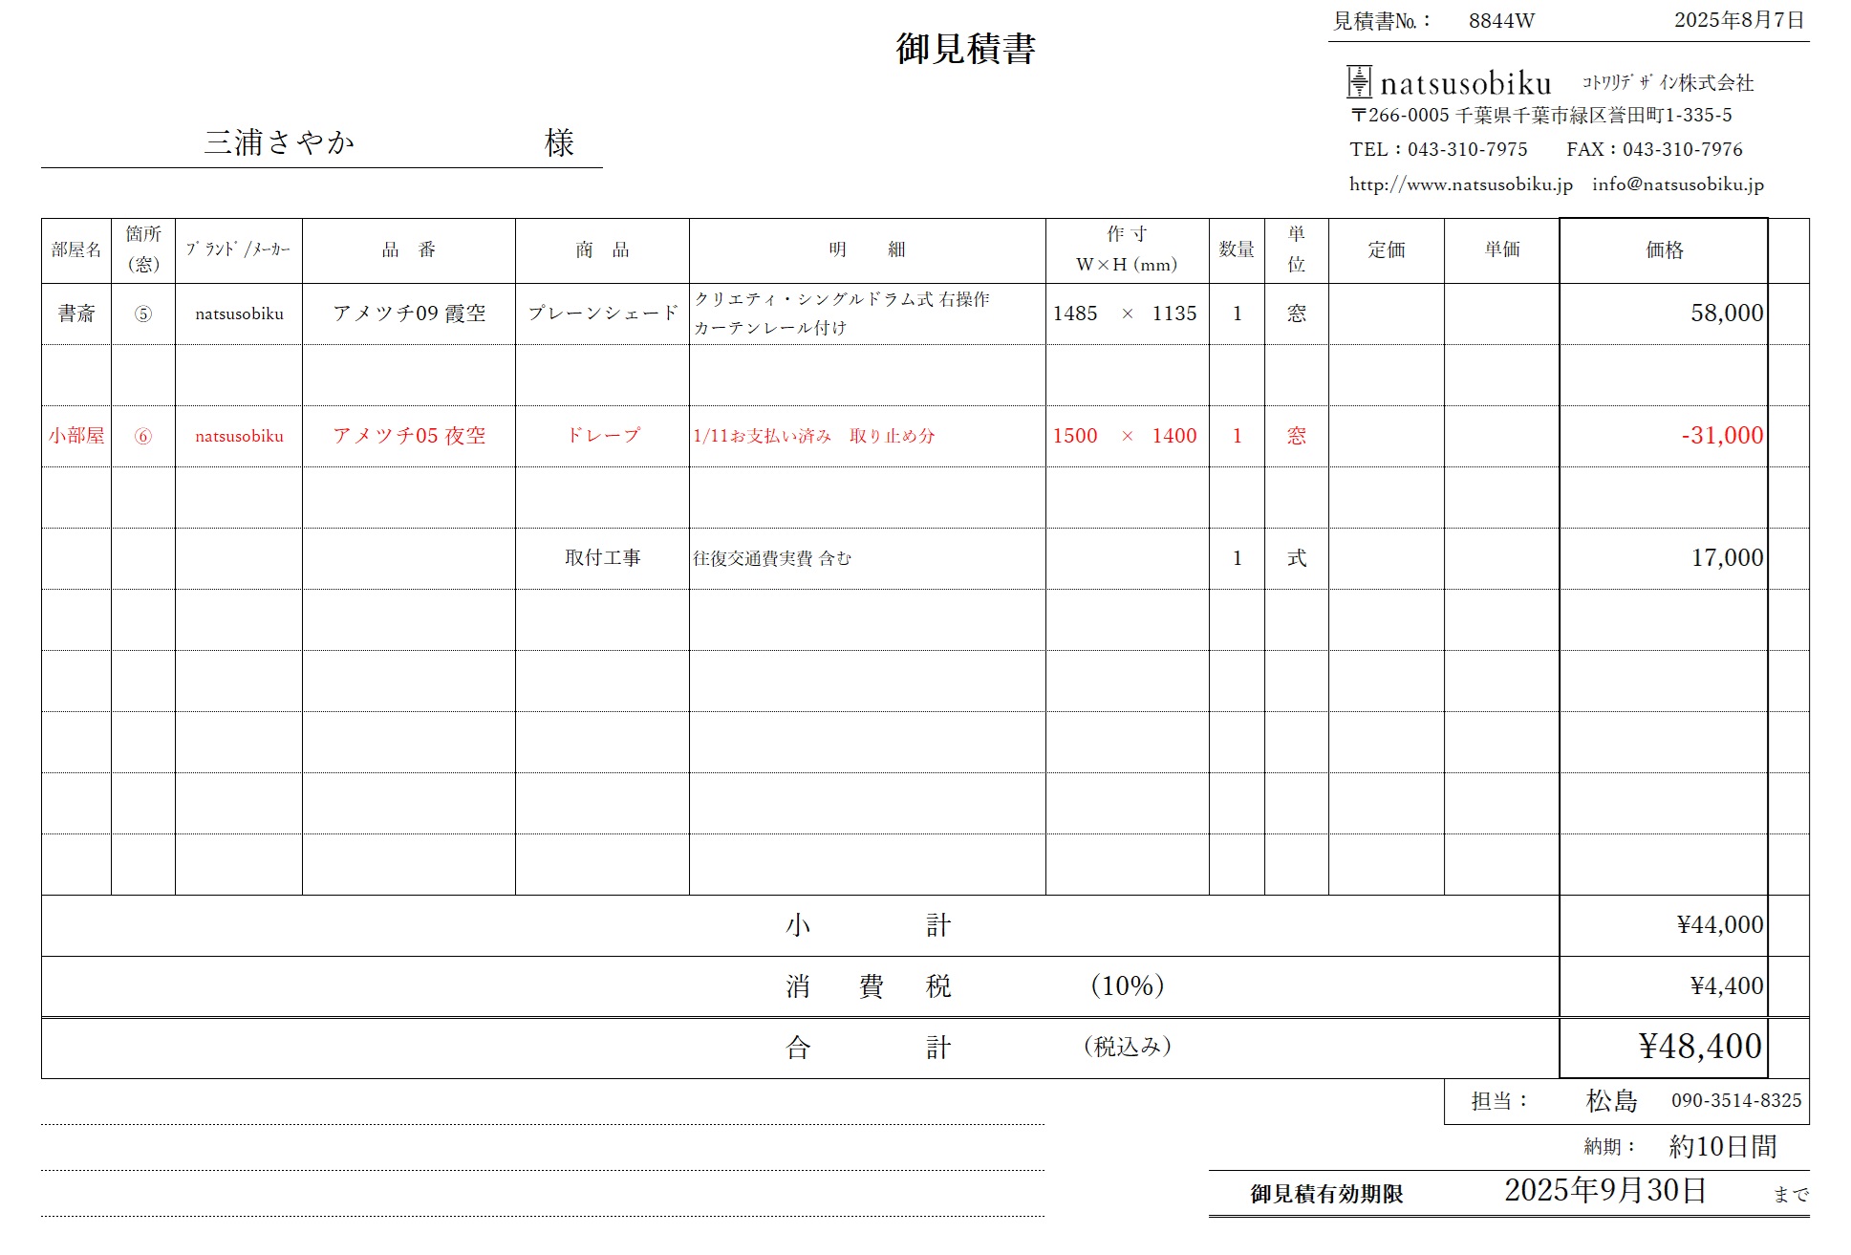Select the 書斎 room name cell
Viewport: 1851px width, 1255px height.
coord(76,314)
